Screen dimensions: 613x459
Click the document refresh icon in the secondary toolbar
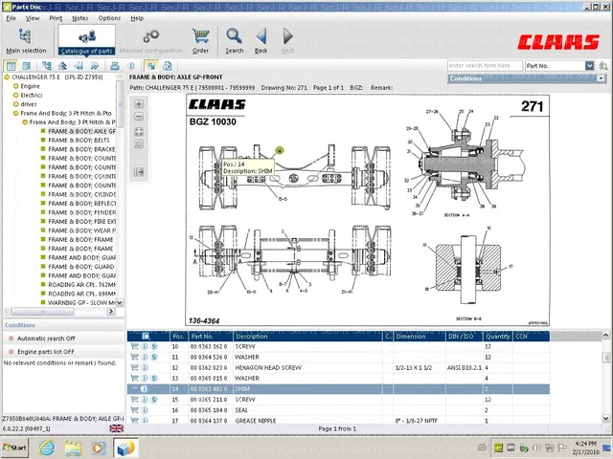[x=167, y=66]
